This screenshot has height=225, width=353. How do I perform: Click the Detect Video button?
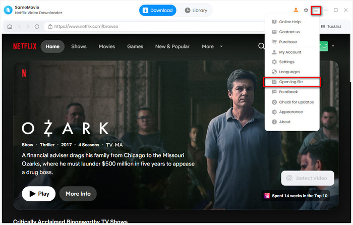tap(308, 178)
